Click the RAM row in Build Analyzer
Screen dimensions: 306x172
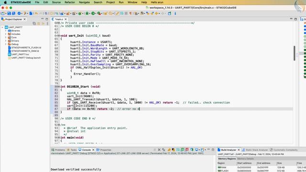(262, 167)
